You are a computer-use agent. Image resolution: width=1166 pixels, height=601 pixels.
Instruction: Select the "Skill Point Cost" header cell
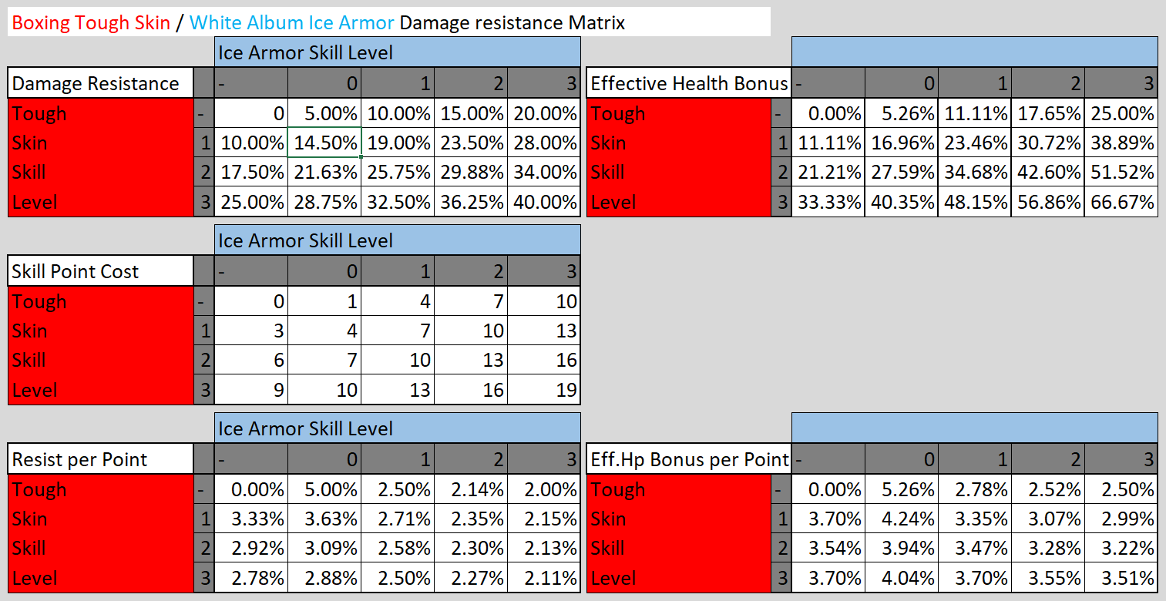[100, 271]
